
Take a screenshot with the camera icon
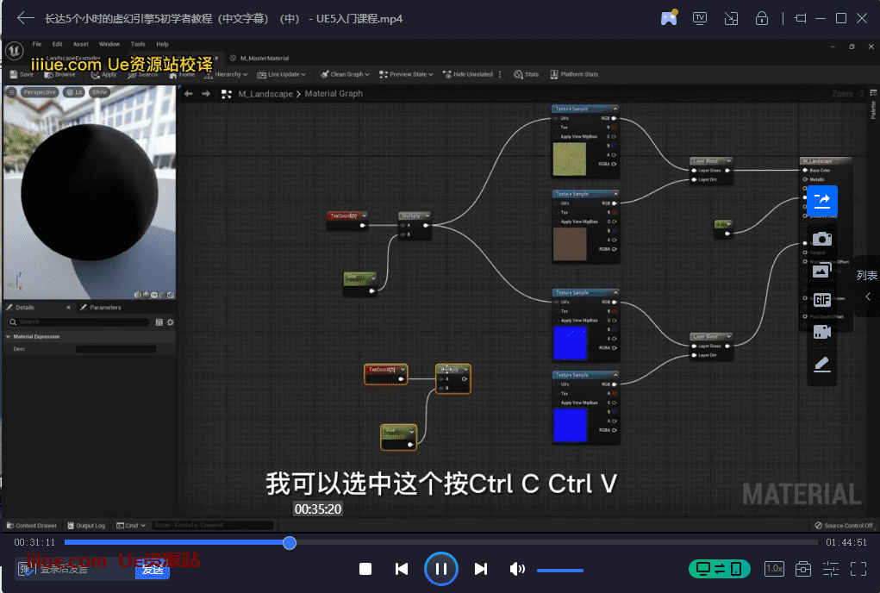pos(821,239)
